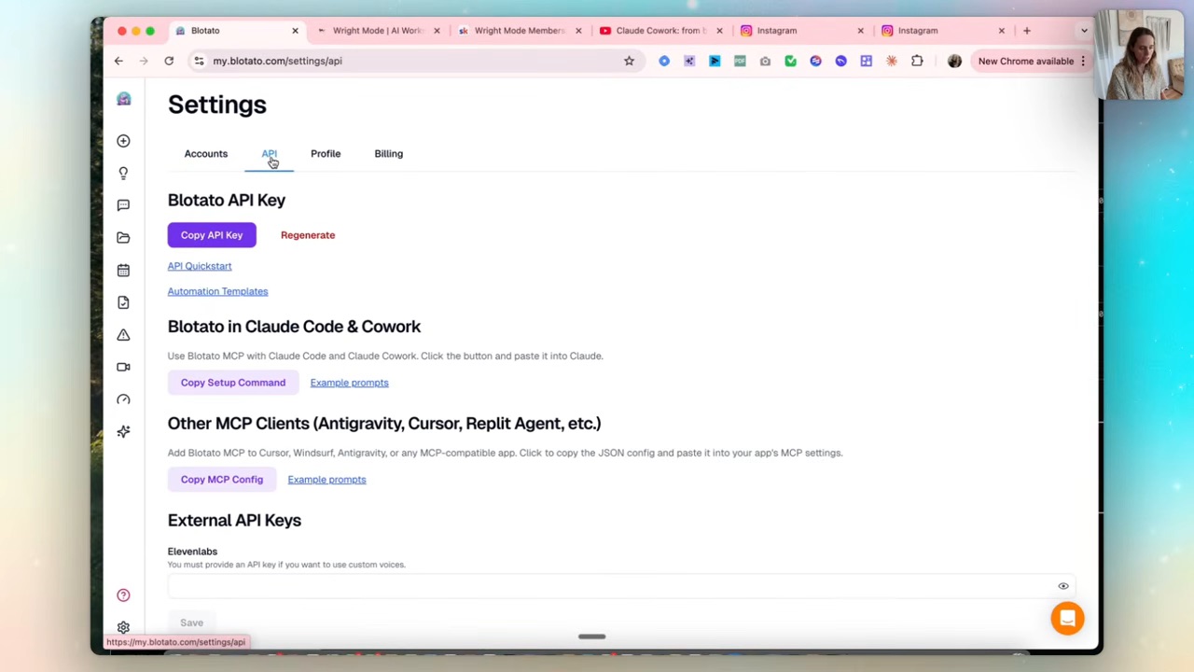
Task: Open the Automation Templates link
Action: [x=217, y=291]
